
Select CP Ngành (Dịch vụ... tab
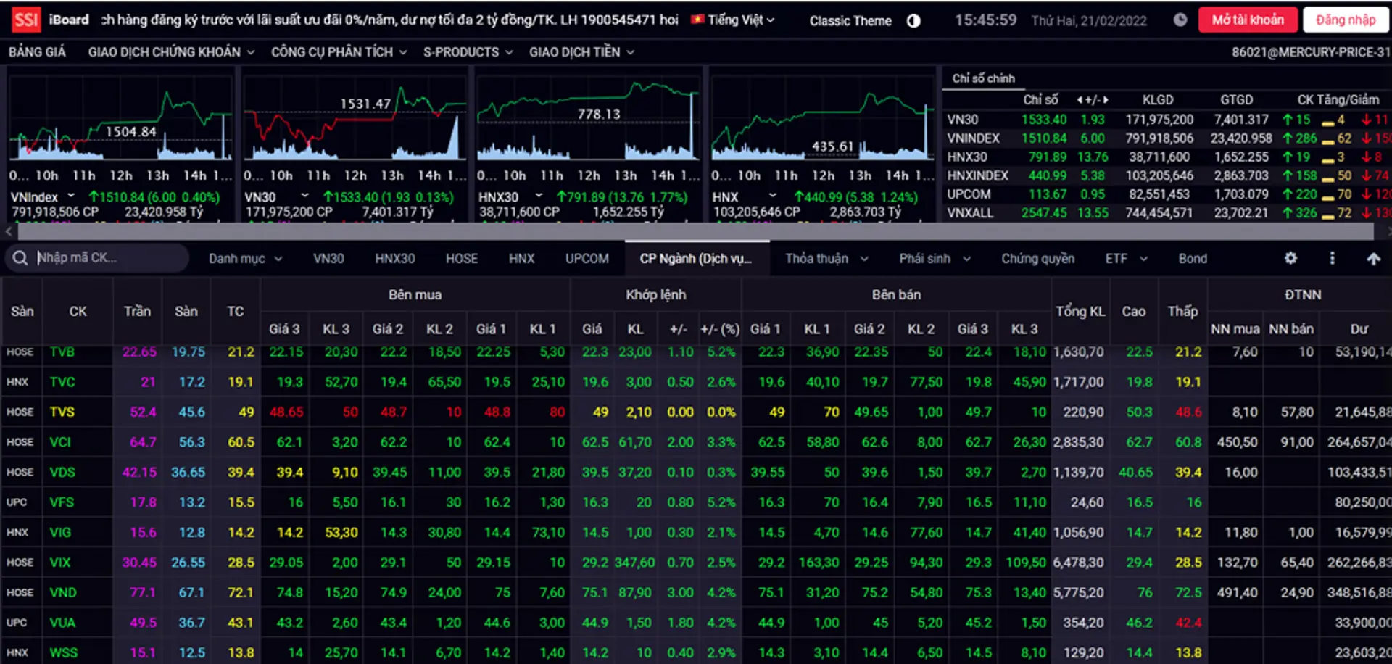pyautogui.click(x=696, y=259)
